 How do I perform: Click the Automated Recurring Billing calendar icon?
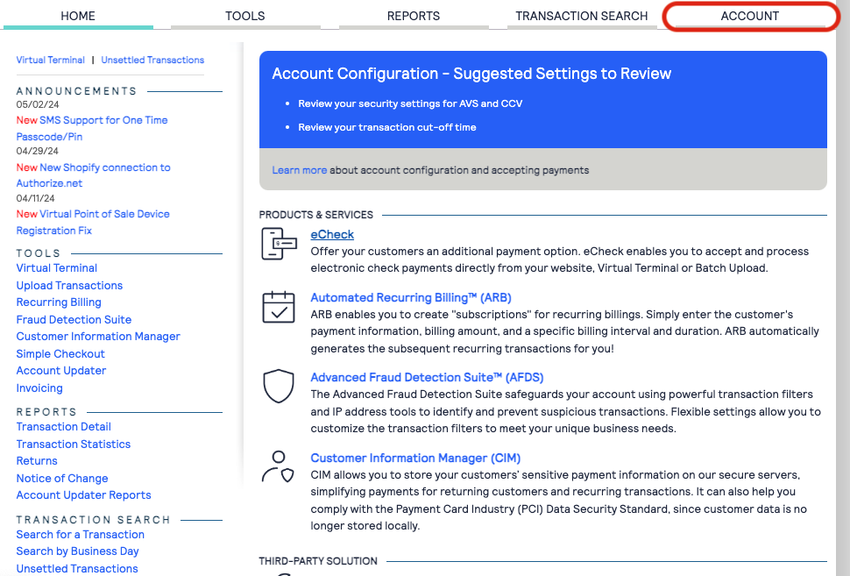(x=279, y=307)
